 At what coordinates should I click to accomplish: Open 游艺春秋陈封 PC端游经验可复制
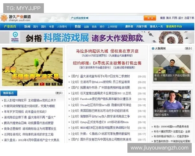[172, 141]
